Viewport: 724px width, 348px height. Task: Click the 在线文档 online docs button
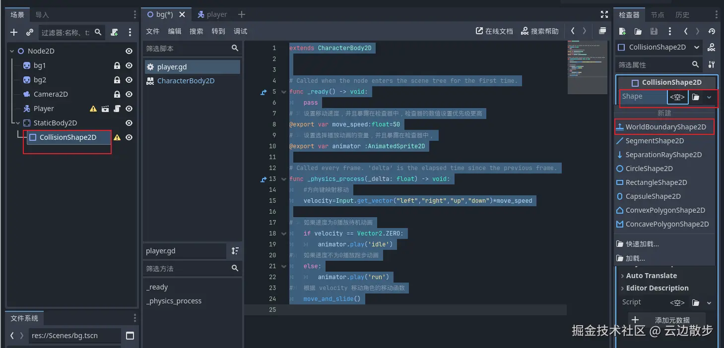(494, 31)
